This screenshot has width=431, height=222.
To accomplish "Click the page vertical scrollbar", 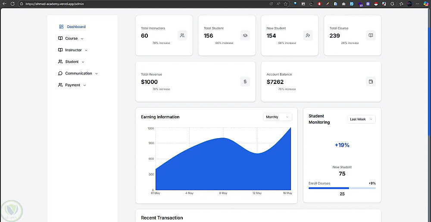I will [430, 82].
